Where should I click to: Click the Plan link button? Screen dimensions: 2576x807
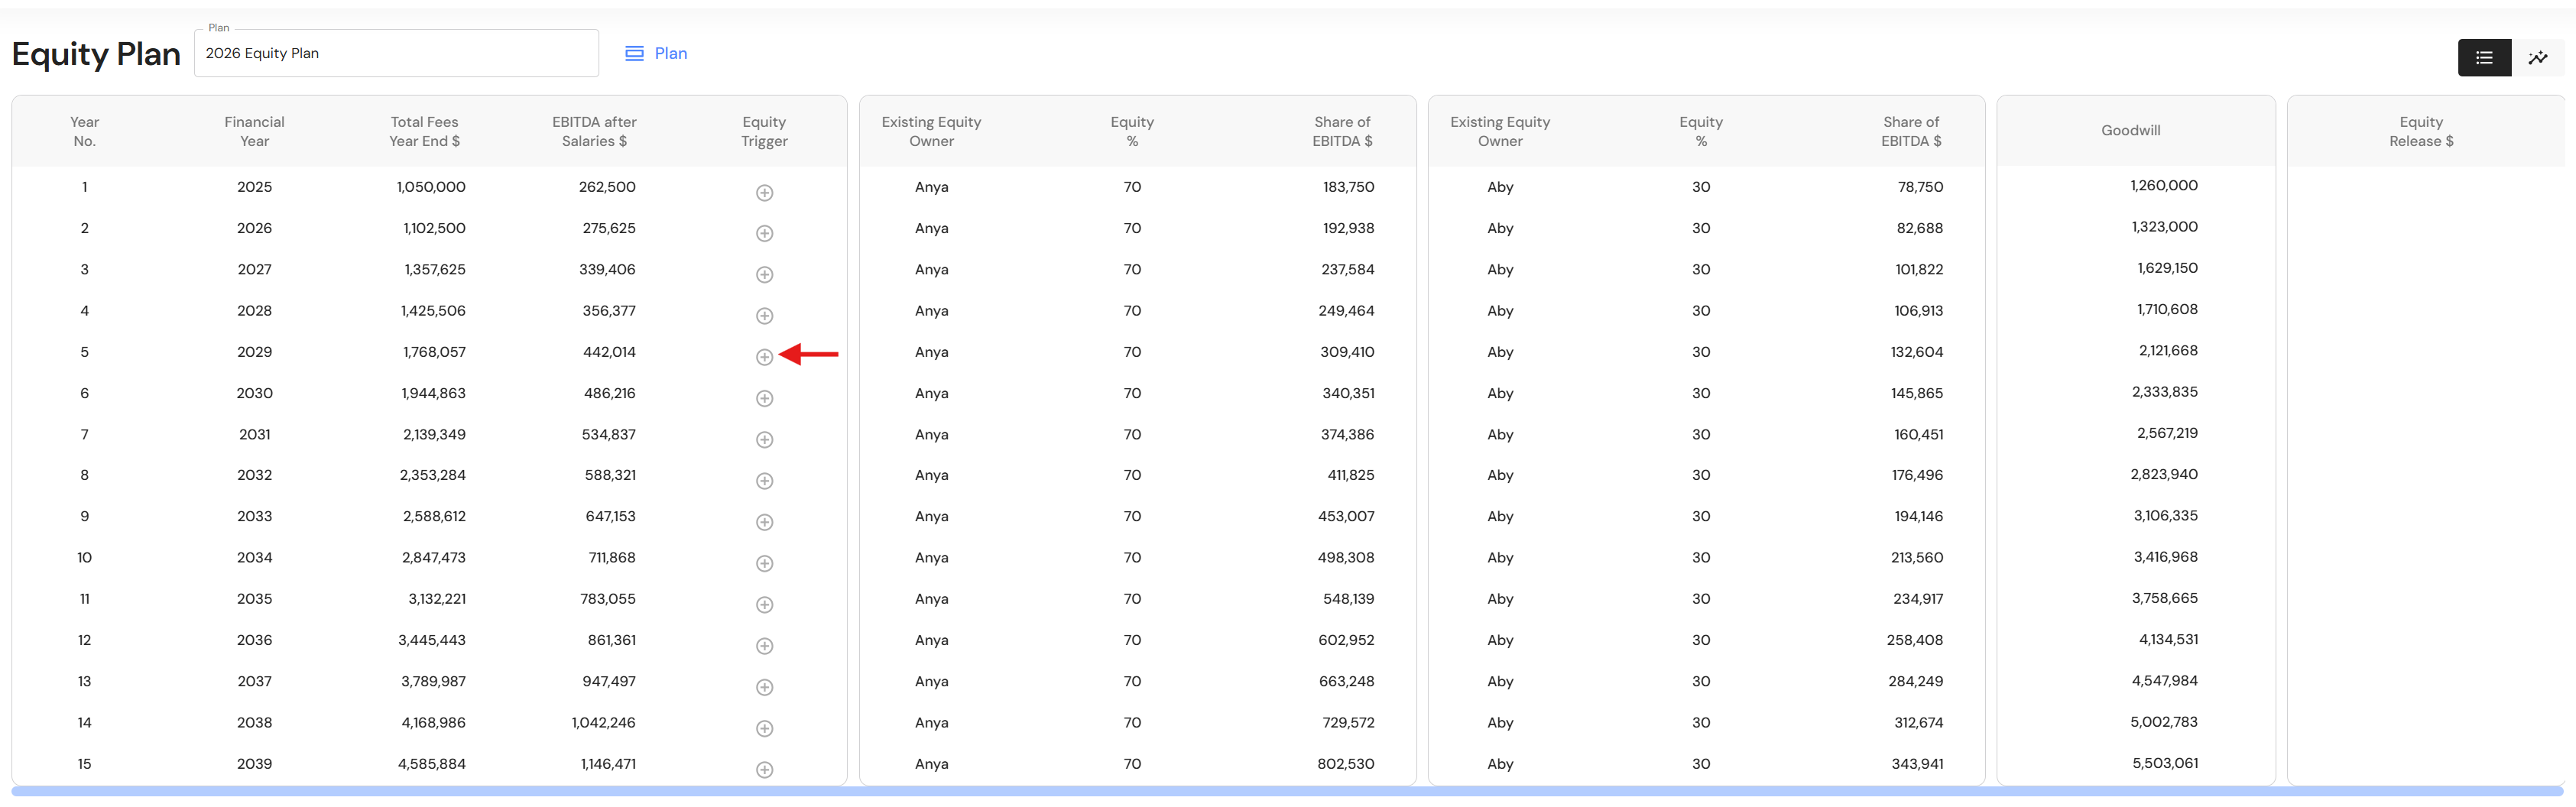click(x=657, y=54)
